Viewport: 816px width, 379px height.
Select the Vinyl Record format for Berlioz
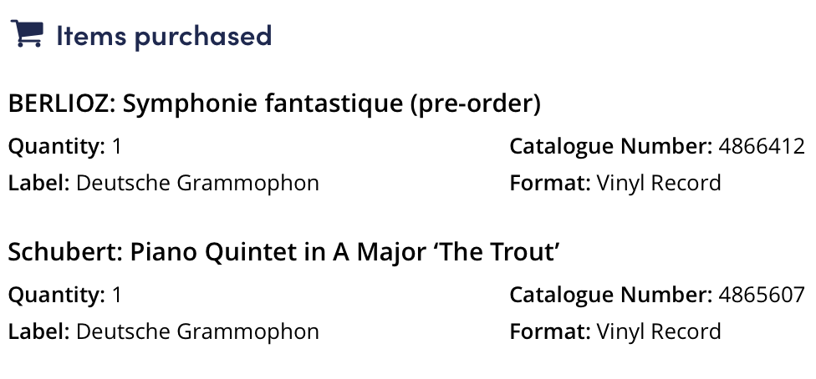[x=659, y=183]
